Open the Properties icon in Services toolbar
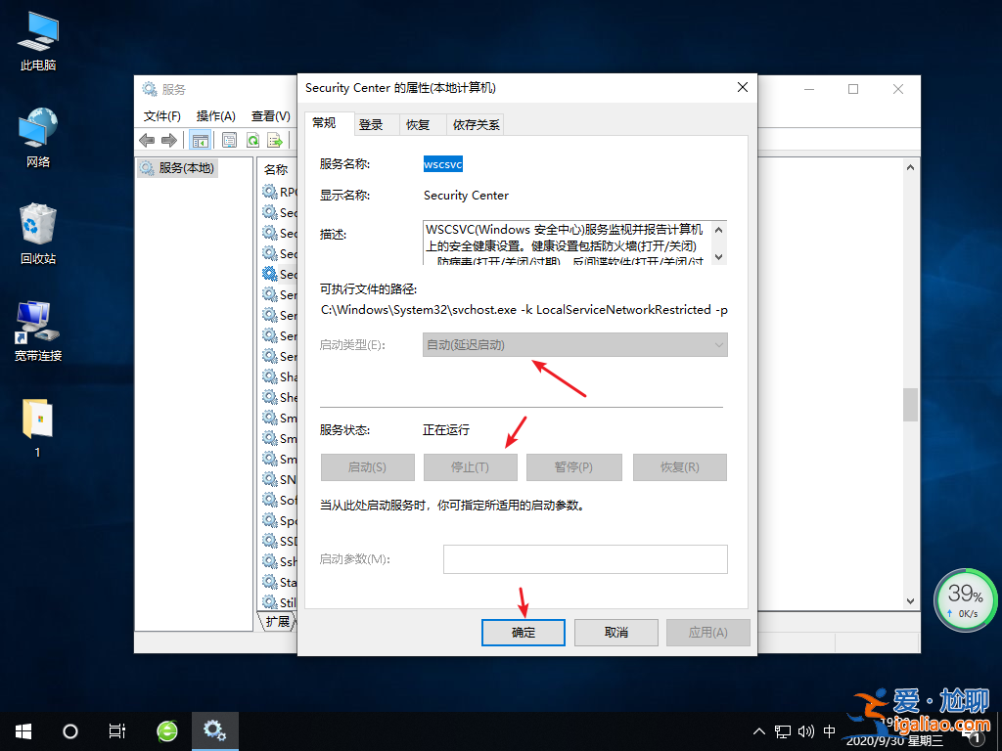Screen dimensions: 1002x751 [x=229, y=140]
